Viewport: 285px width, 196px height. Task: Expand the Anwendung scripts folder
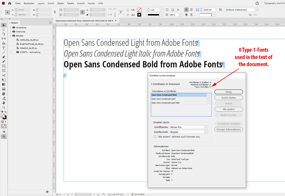(x=11, y=27)
